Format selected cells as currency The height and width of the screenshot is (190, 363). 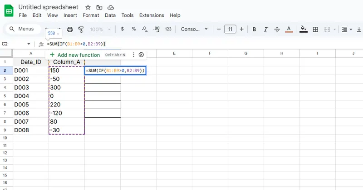point(123,29)
